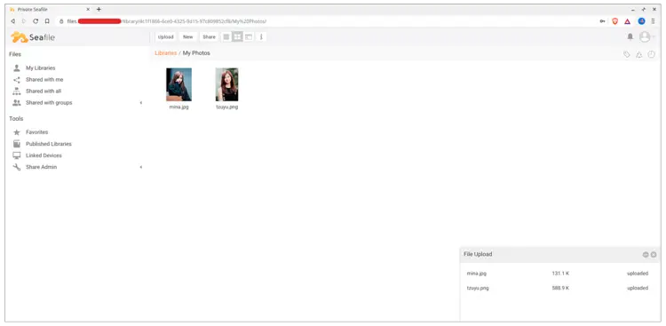Open the library history clock icon
The image size is (666, 326).
(x=651, y=54)
